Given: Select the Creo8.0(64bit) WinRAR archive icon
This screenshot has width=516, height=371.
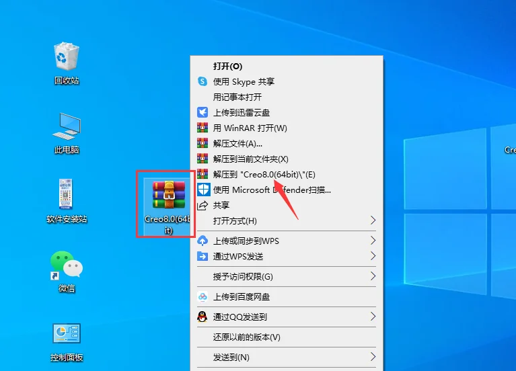Looking at the screenshot, I should pos(168,206).
